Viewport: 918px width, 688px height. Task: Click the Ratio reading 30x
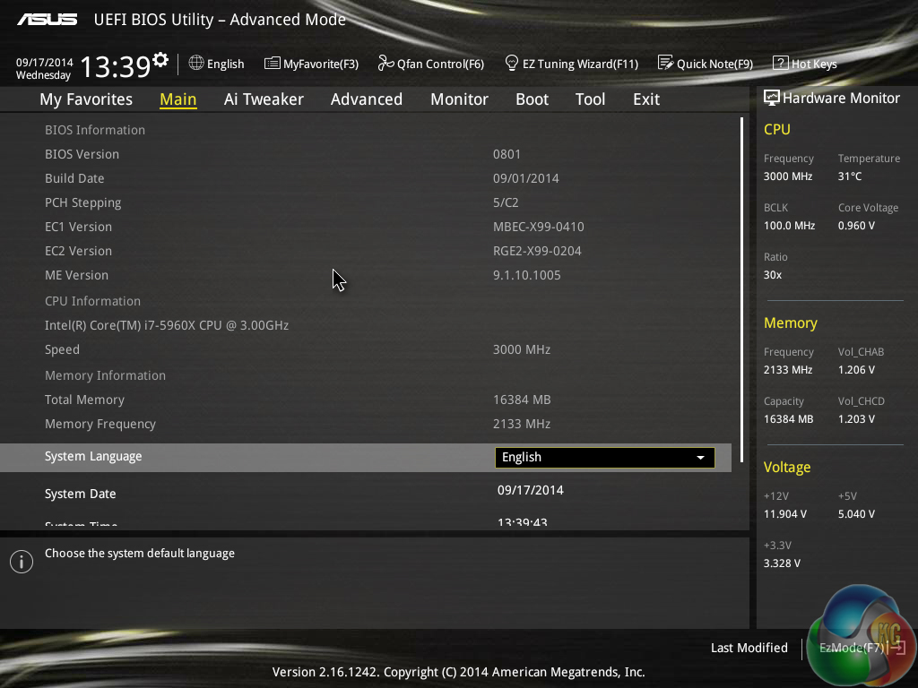pyautogui.click(x=772, y=275)
